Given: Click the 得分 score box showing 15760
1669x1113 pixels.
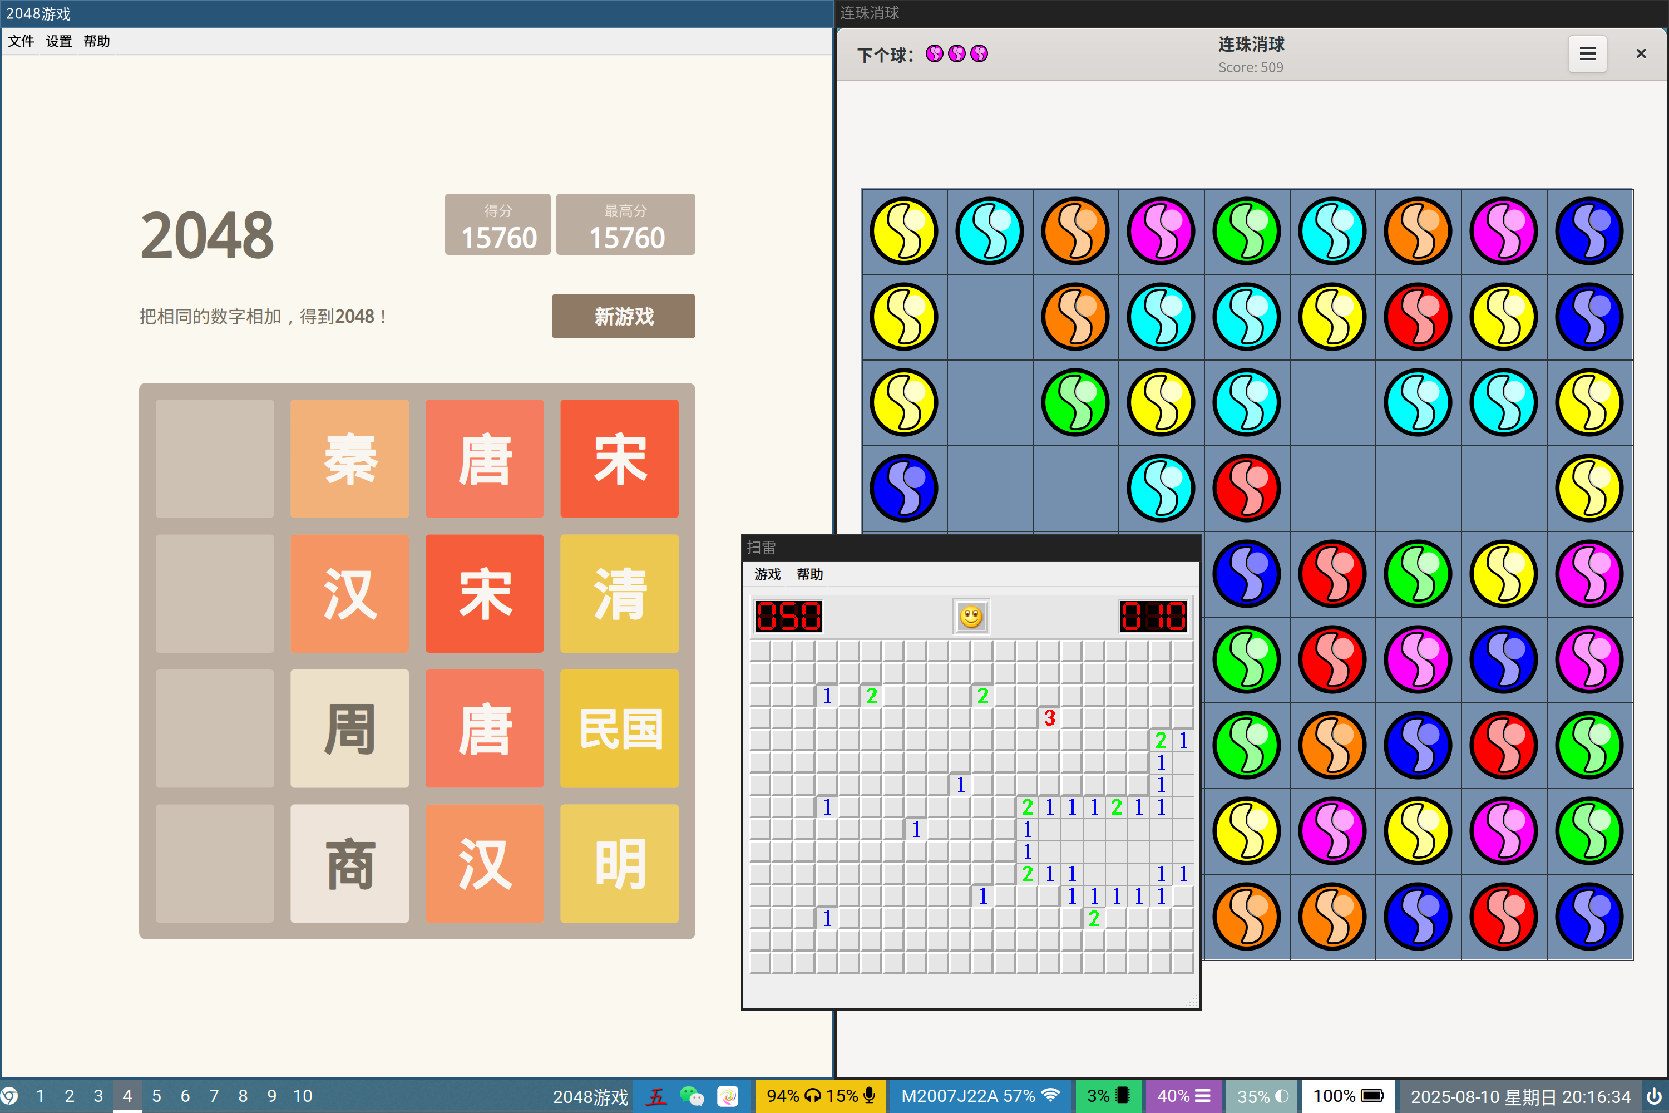Looking at the screenshot, I should (x=497, y=224).
